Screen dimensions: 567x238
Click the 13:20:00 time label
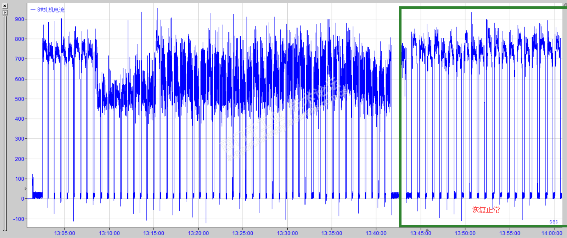tap(198, 233)
